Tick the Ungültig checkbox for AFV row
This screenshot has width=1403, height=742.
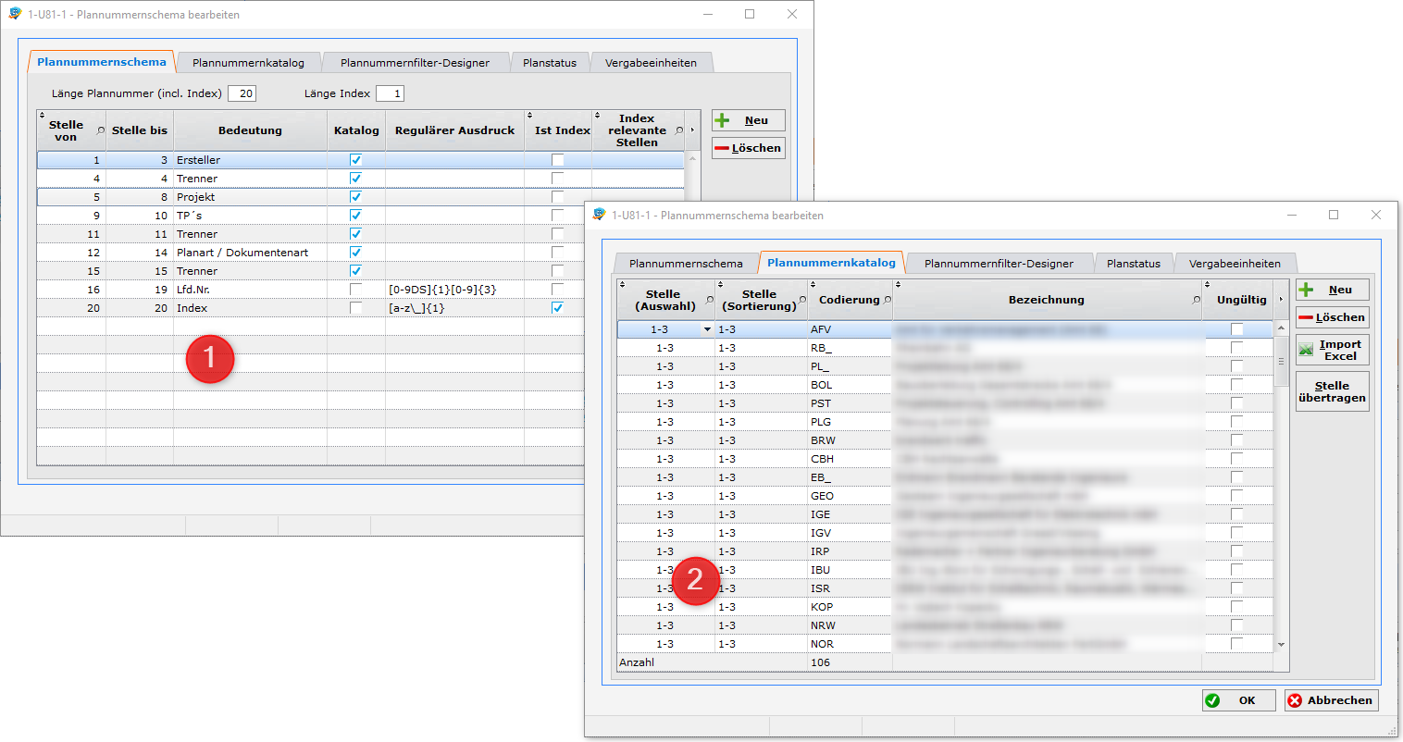click(x=1236, y=329)
